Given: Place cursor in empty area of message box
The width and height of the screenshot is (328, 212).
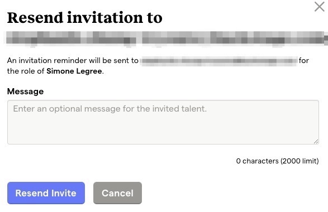Looking at the screenshot, I should point(163,129).
